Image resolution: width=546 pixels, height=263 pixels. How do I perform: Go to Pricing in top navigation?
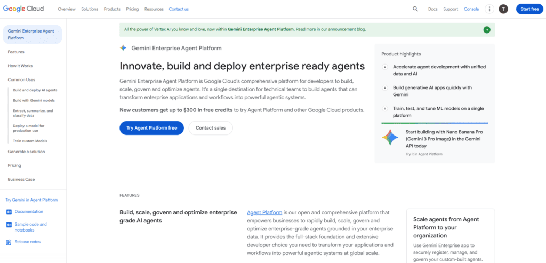click(132, 9)
